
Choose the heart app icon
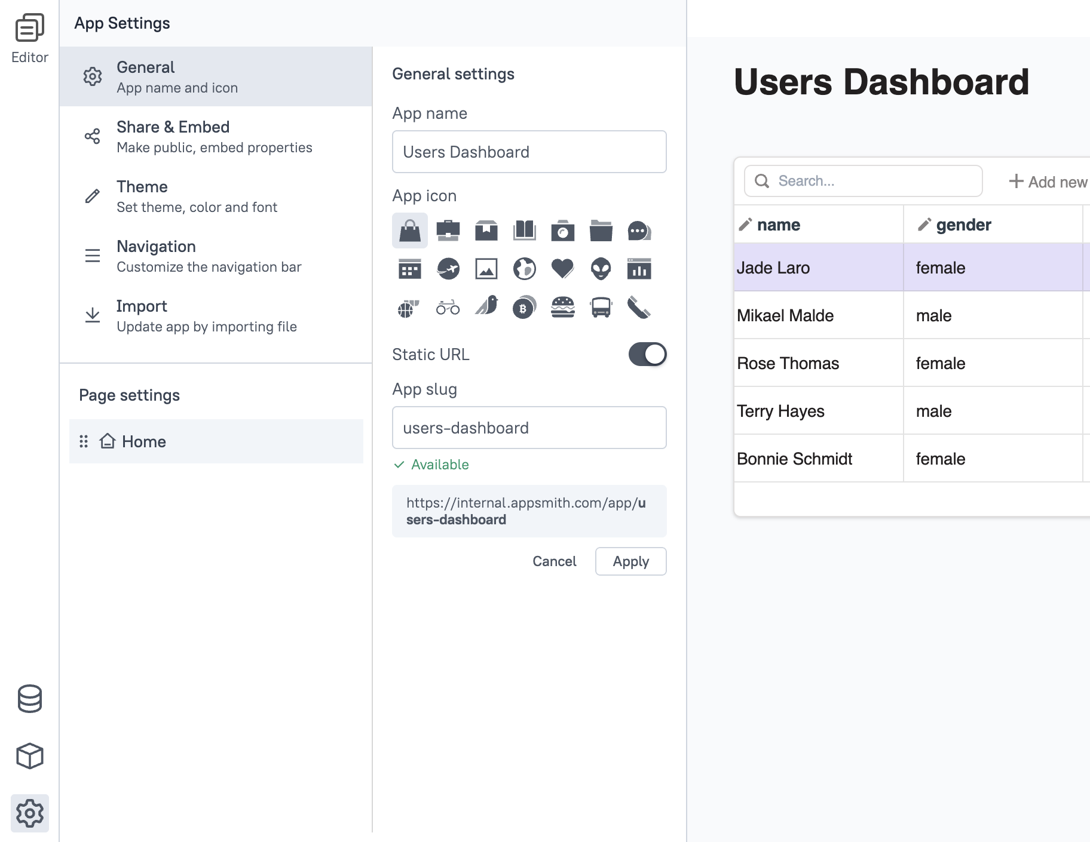click(562, 269)
